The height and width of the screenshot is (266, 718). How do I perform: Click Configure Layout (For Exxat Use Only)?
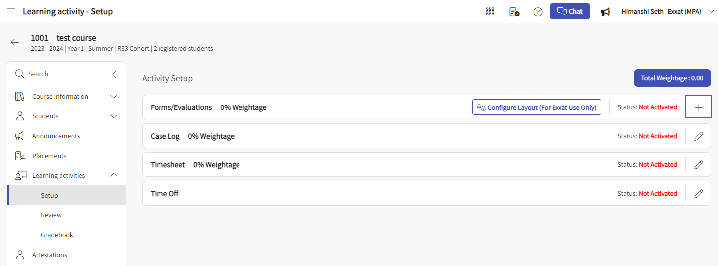[537, 107]
